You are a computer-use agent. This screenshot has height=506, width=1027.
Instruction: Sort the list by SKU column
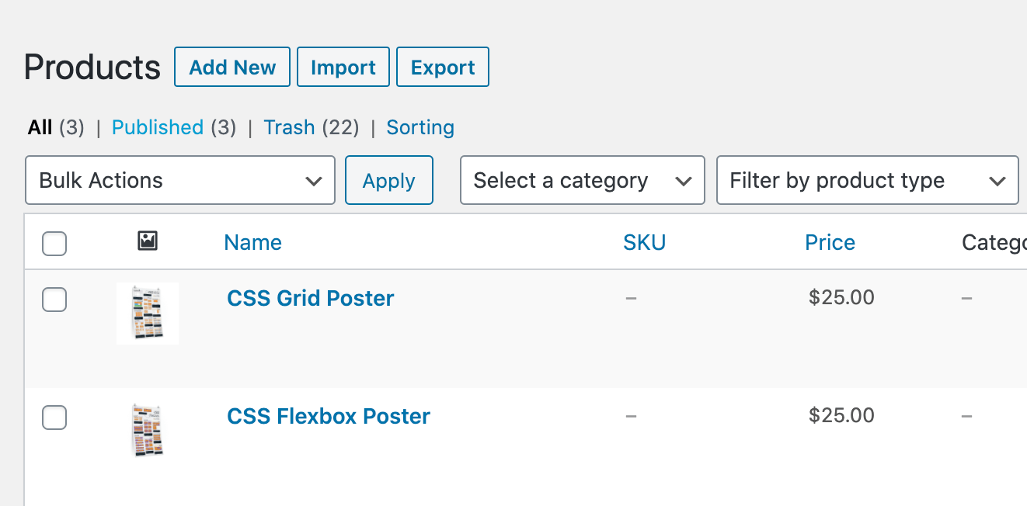pos(644,243)
